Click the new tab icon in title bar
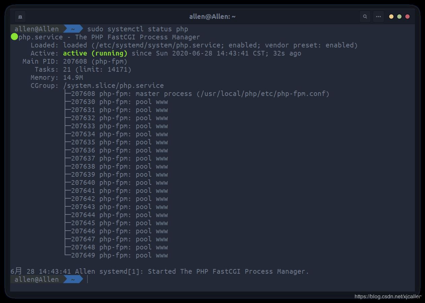 (x=20, y=16)
